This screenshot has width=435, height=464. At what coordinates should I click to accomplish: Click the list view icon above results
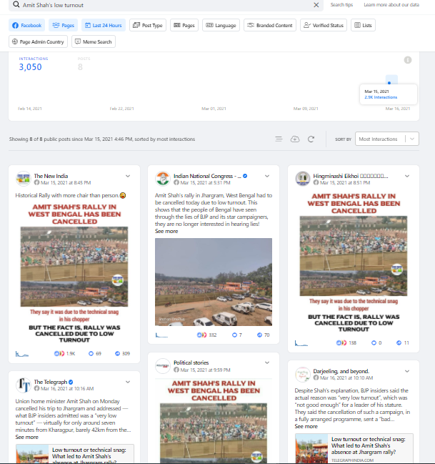(x=279, y=139)
